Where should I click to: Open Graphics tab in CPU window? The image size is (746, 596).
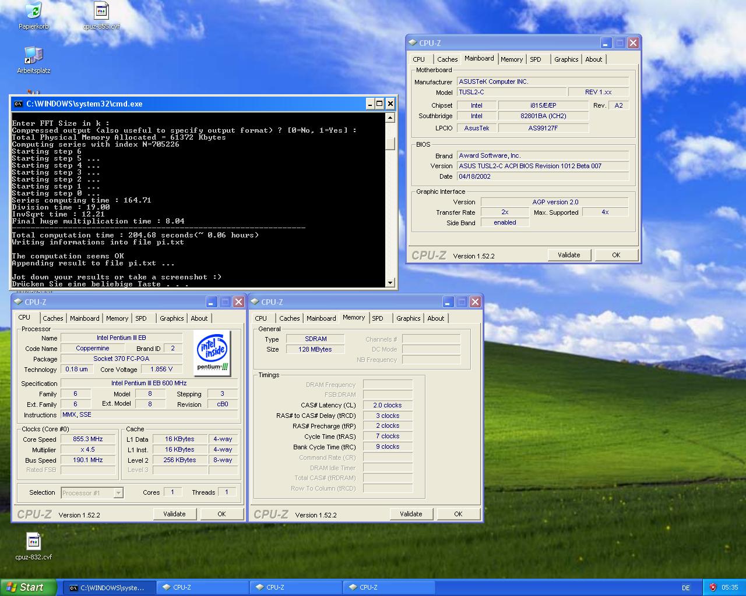click(x=172, y=318)
